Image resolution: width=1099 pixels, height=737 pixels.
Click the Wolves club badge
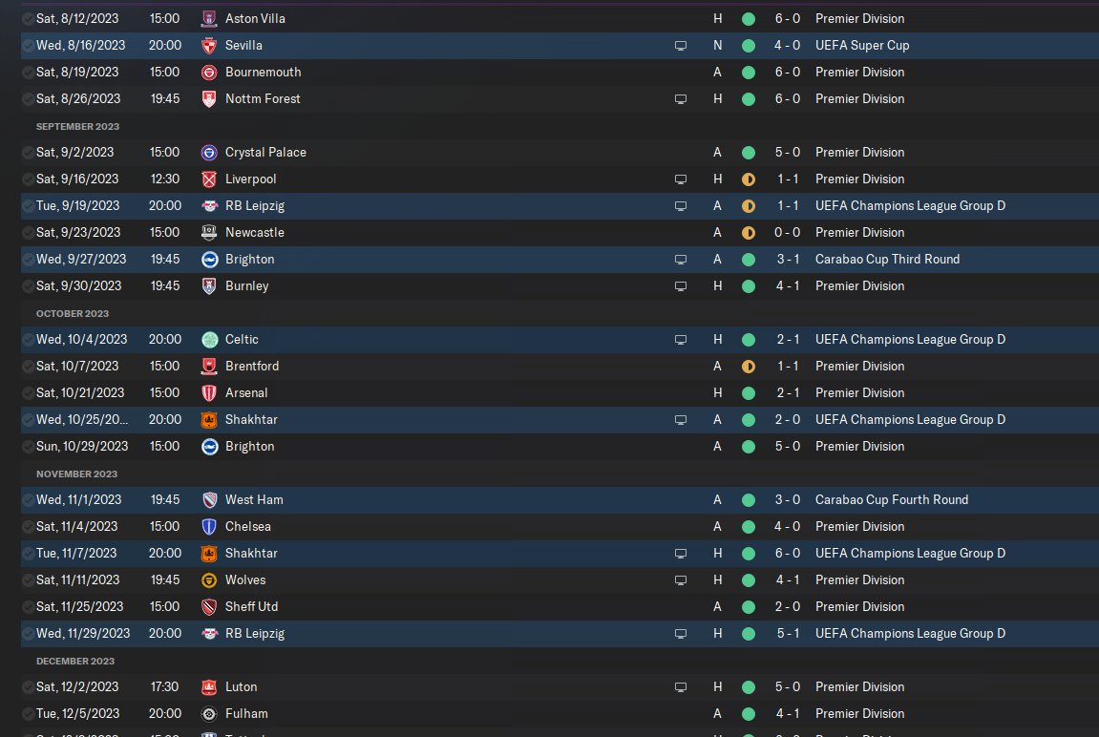[x=210, y=579]
